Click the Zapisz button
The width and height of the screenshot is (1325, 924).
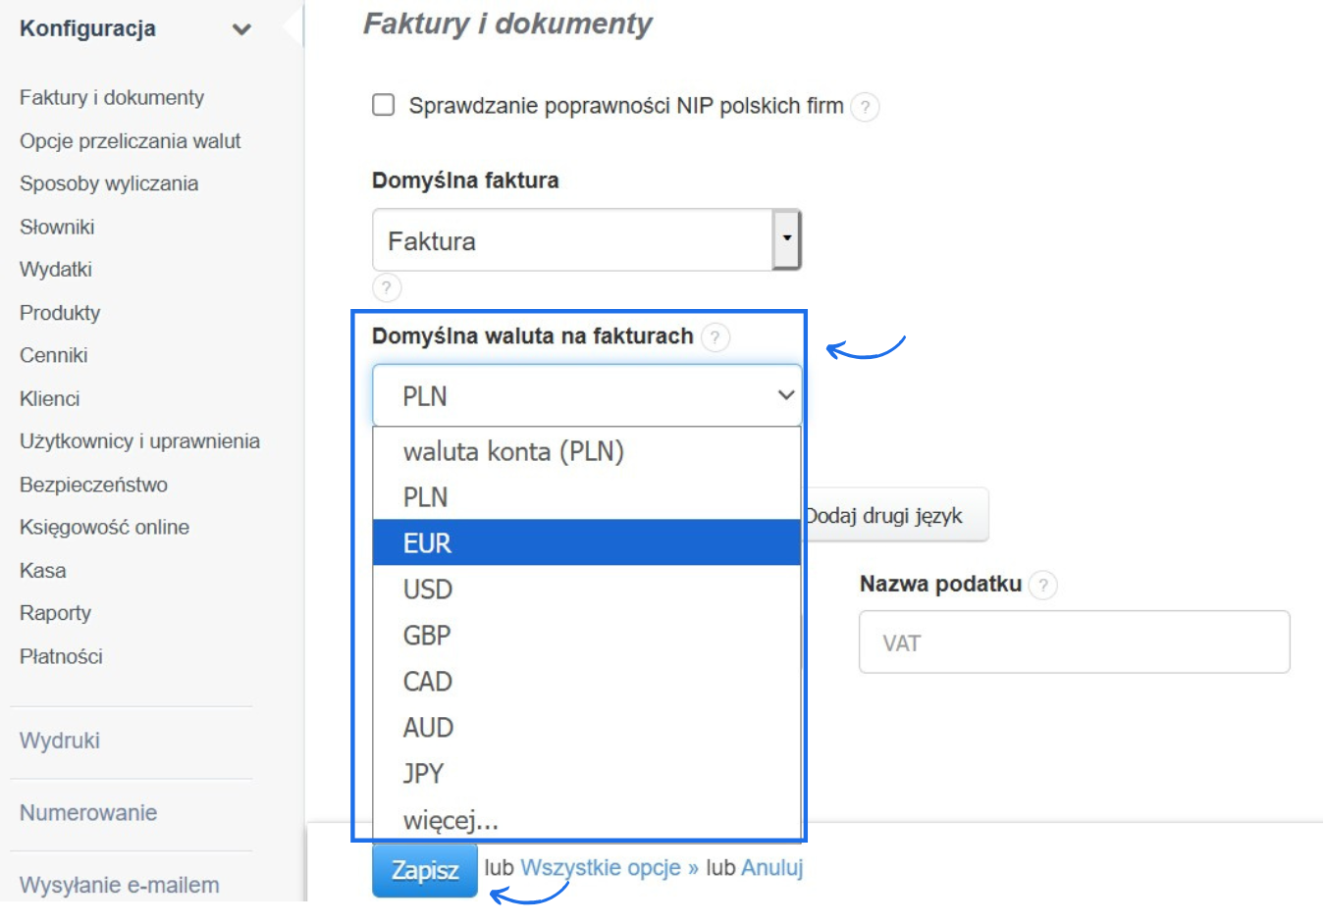pos(425,869)
